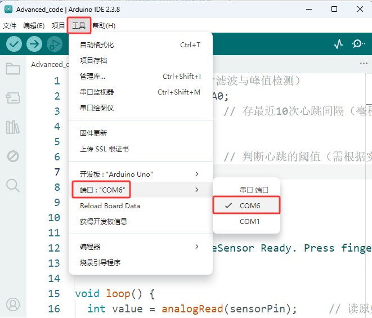Close the open 工具 menu

tap(79, 26)
